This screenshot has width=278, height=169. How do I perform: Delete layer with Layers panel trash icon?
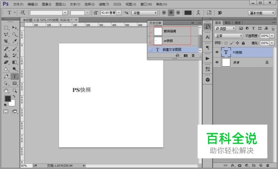pos(268,166)
